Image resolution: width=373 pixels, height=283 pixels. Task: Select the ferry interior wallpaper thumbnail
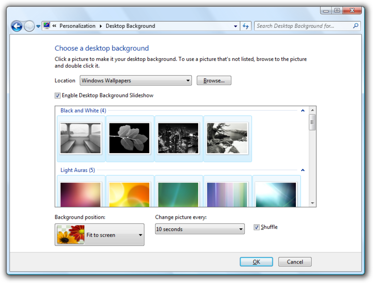click(80, 138)
